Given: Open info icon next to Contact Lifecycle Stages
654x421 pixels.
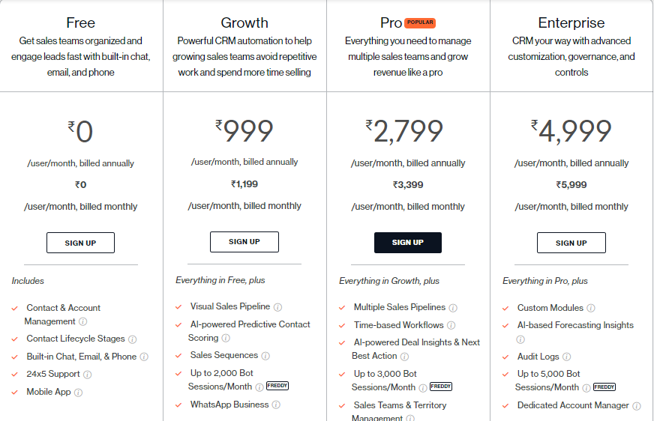Looking at the screenshot, I should coord(132,339).
